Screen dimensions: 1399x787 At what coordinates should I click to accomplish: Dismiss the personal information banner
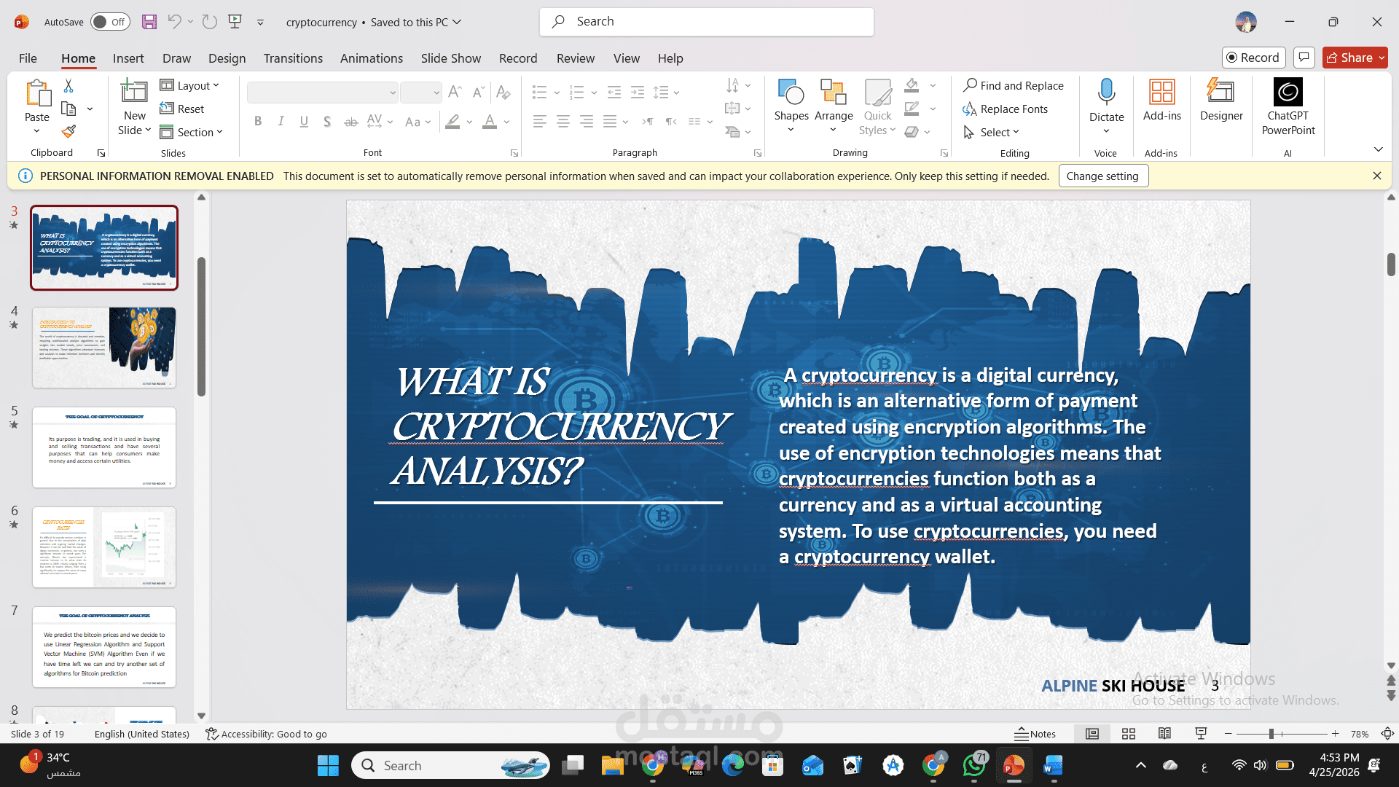click(x=1376, y=176)
